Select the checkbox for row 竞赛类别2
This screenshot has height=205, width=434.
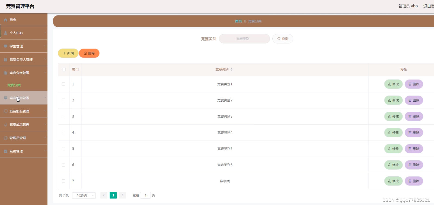point(63,100)
